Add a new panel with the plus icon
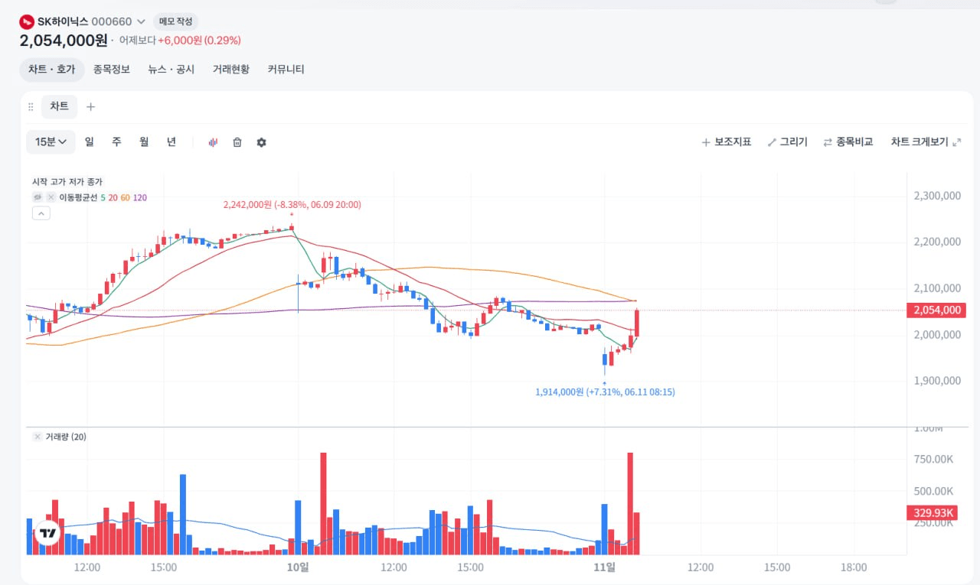This screenshot has width=980, height=585. point(90,107)
